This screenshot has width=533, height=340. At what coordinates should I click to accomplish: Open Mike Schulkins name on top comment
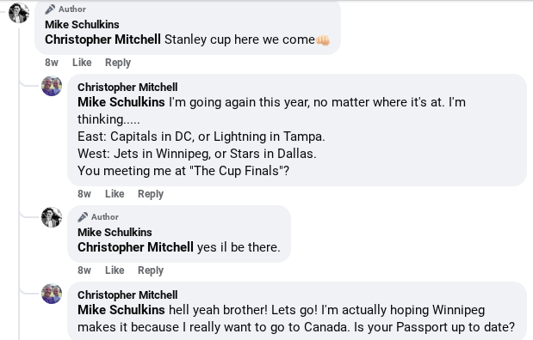click(x=82, y=24)
